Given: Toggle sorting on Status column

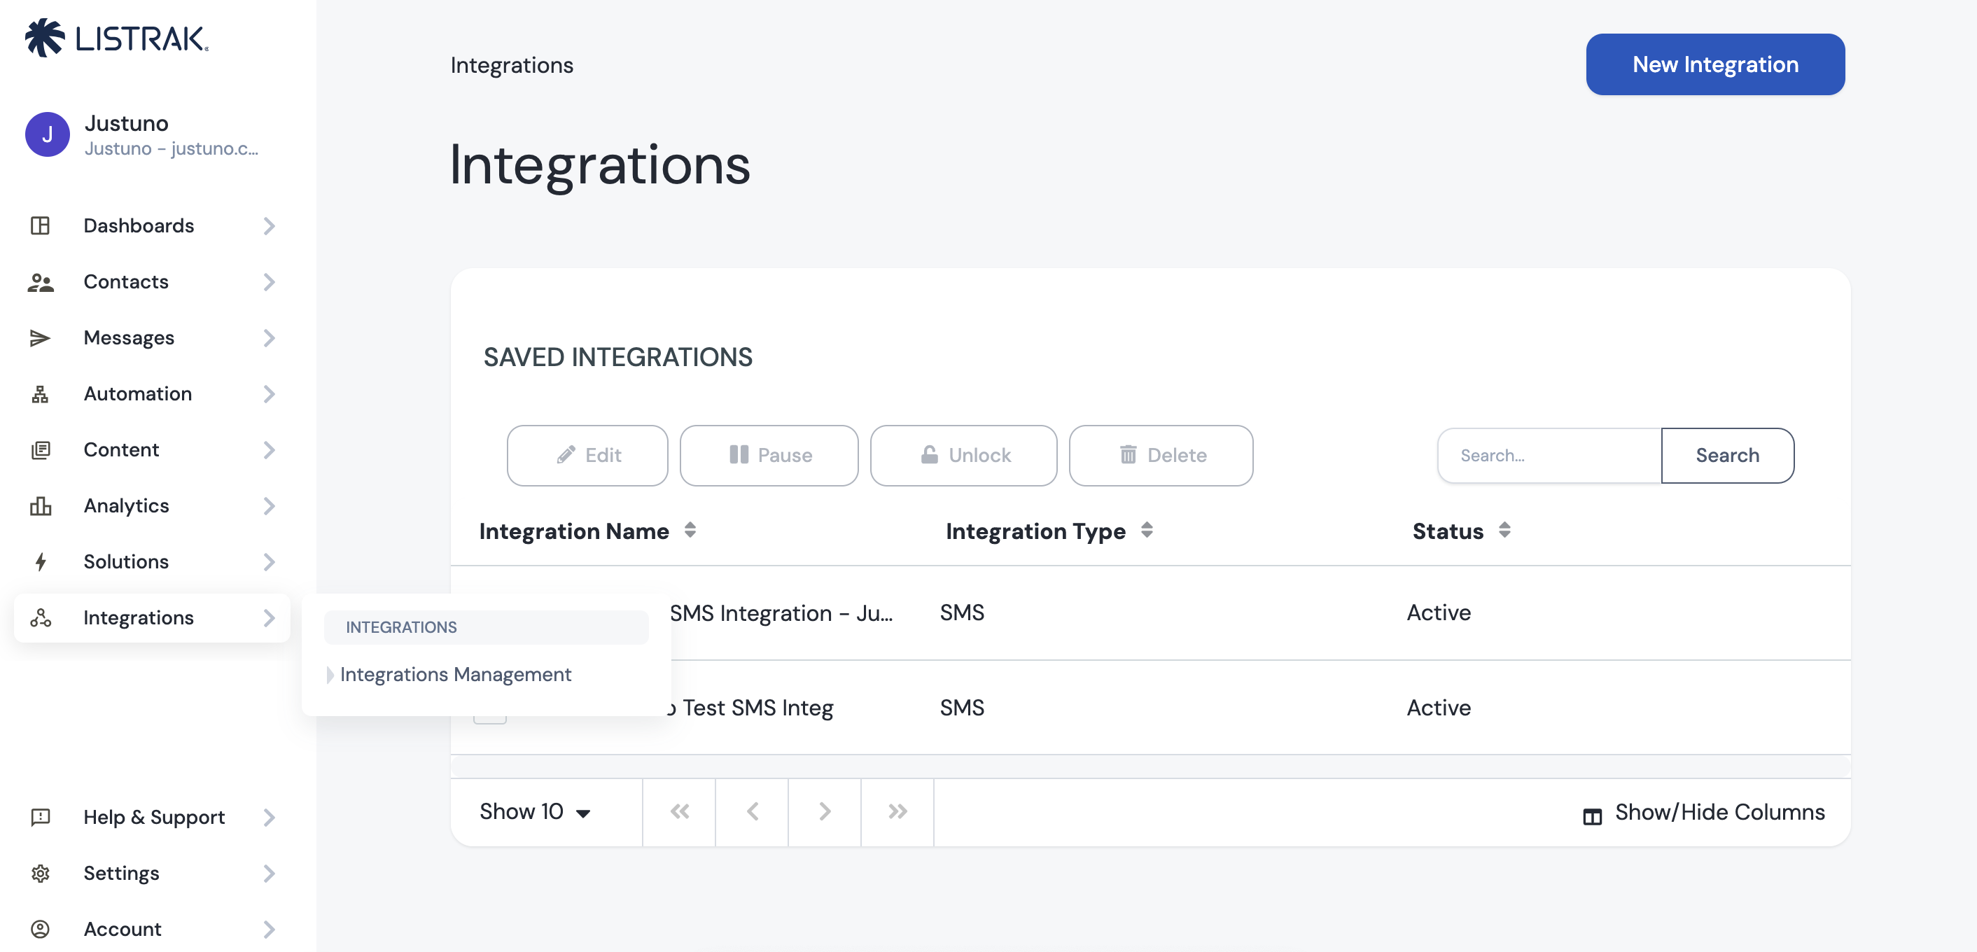Looking at the screenshot, I should 1504,530.
